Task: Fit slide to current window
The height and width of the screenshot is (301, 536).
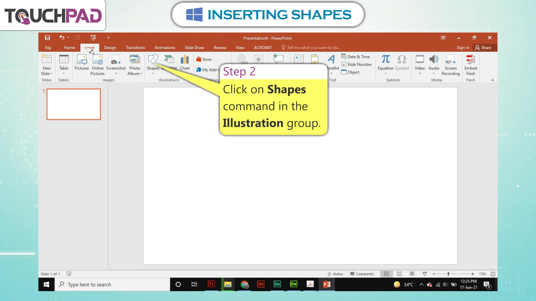Action: point(493,274)
